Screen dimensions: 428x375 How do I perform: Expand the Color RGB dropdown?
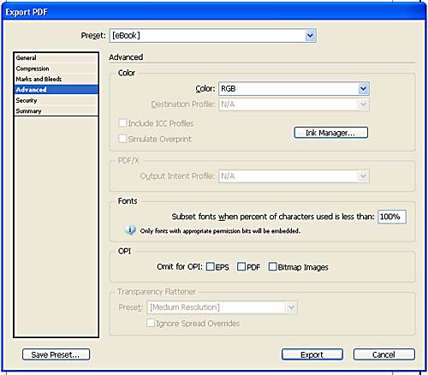coord(294,89)
